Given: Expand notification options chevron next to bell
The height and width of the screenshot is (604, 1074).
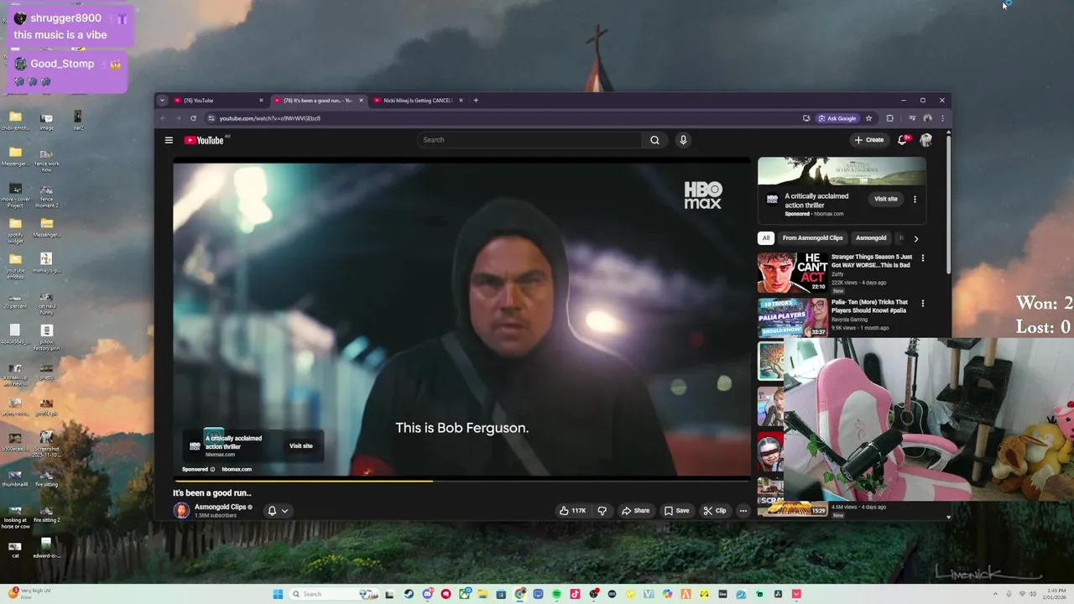Looking at the screenshot, I should pos(285,510).
